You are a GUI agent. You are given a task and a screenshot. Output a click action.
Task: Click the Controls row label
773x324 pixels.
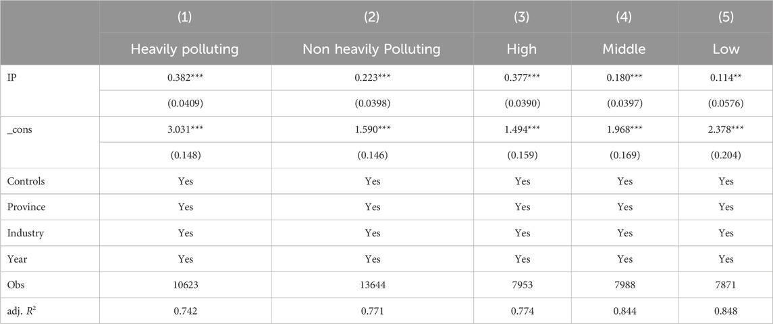point(26,181)
